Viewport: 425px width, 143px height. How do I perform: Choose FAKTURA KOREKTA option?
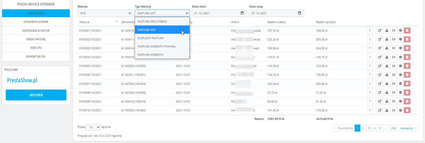162,55
